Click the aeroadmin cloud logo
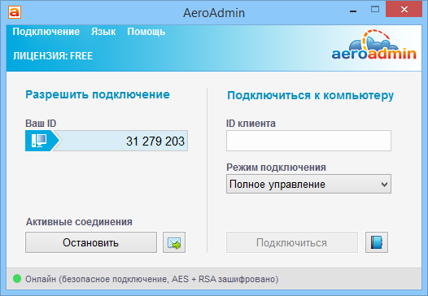The image size is (428, 296). pyautogui.click(x=373, y=46)
